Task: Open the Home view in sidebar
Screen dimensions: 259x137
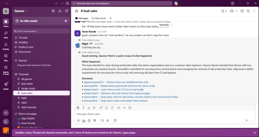Action: pos(6,23)
